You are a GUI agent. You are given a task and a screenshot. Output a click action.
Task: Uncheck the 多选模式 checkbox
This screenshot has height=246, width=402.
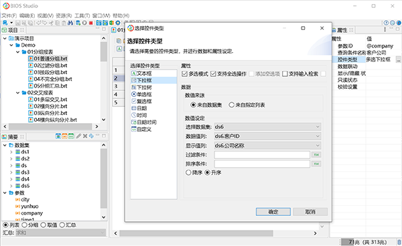coord(184,74)
